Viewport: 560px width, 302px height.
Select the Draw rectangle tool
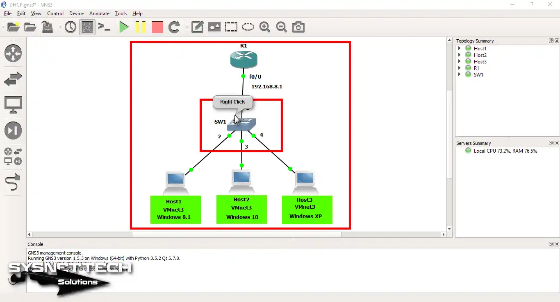coord(231,27)
